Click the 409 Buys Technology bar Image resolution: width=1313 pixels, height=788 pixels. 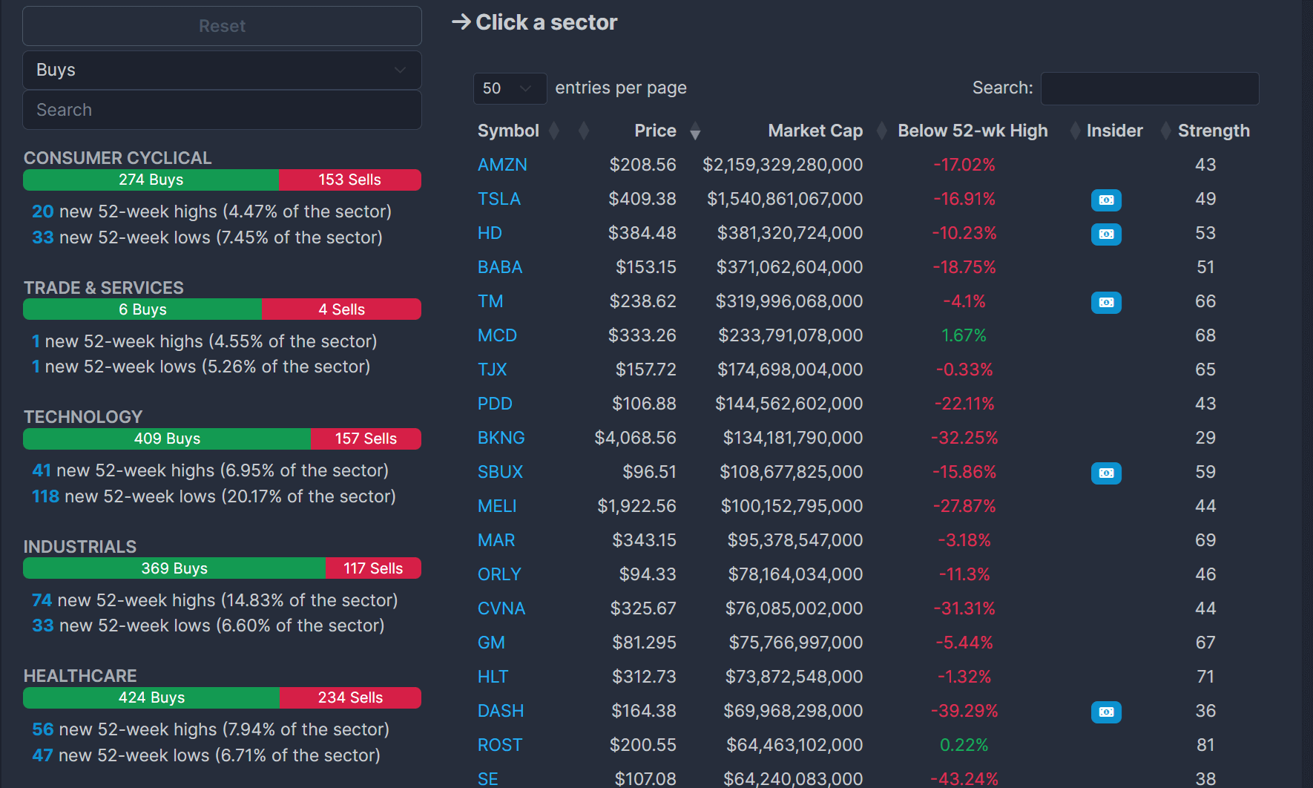pos(167,439)
